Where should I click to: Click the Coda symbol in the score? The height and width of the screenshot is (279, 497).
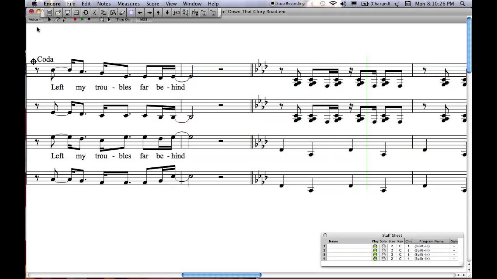point(33,61)
